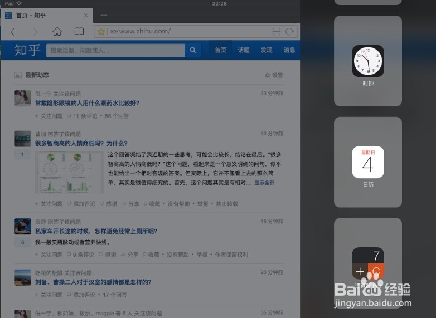Click user name 吃花的松鼠
436x318 pixels.
coord(49,273)
